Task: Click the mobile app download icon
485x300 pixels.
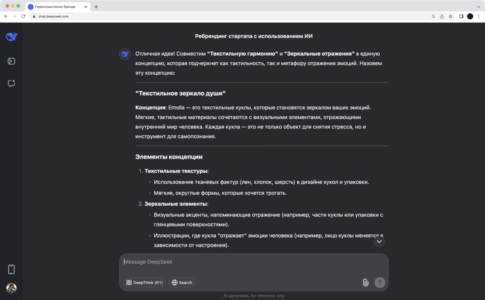Action: tap(11, 269)
